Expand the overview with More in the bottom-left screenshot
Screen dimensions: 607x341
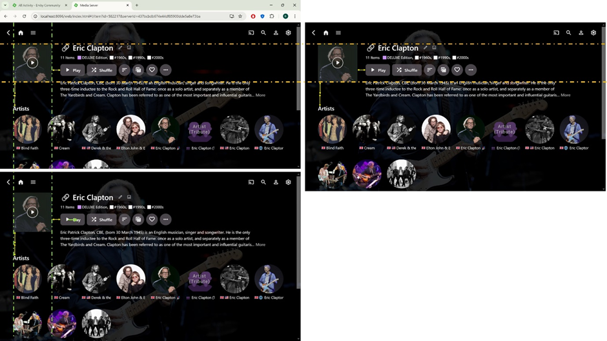(x=260, y=245)
